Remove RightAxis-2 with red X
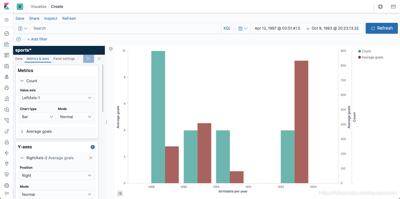The image size is (400, 199). pyautogui.click(x=91, y=158)
